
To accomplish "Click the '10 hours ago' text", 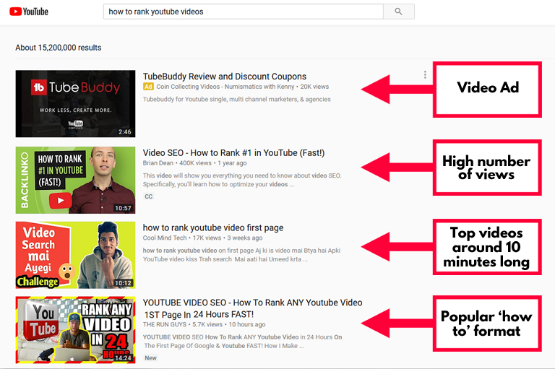I will click(247, 324).
